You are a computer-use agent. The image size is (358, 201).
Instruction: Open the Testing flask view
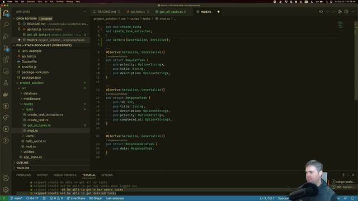point(6,83)
